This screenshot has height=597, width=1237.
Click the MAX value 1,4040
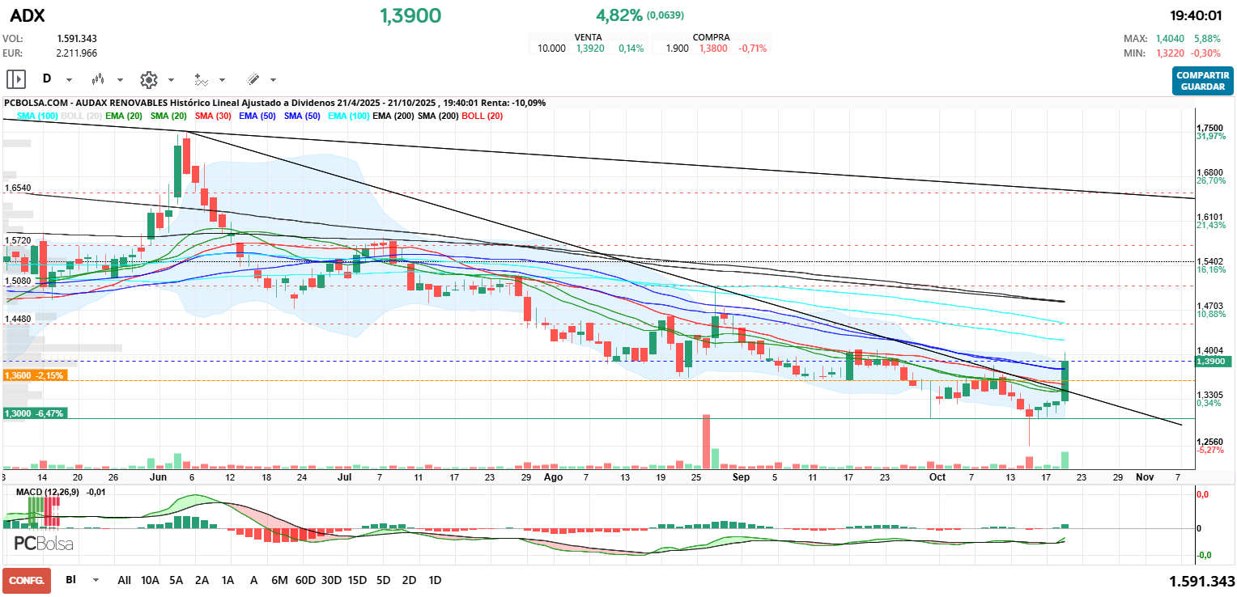[1170, 38]
